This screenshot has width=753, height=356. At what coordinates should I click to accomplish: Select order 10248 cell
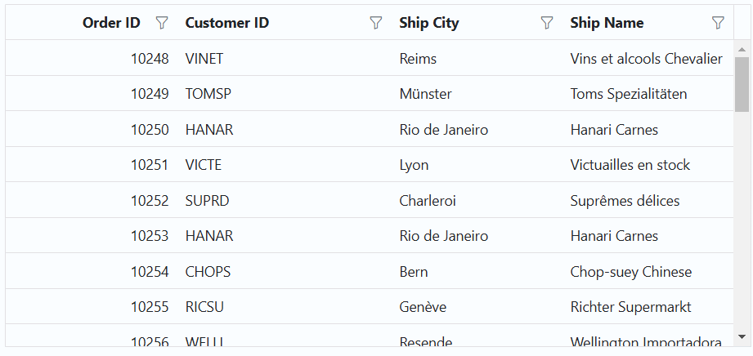click(150, 59)
